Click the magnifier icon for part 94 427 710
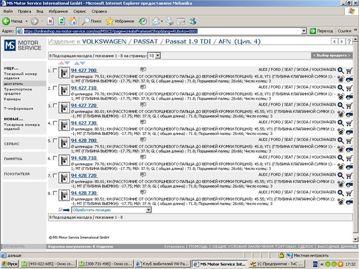359x269 pixels. click(x=340, y=88)
